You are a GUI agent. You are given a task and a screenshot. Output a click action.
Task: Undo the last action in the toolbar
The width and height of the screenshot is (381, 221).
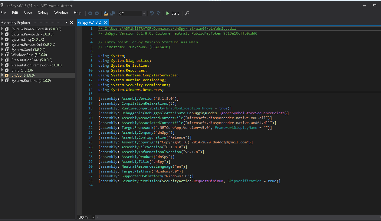(152, 13)
